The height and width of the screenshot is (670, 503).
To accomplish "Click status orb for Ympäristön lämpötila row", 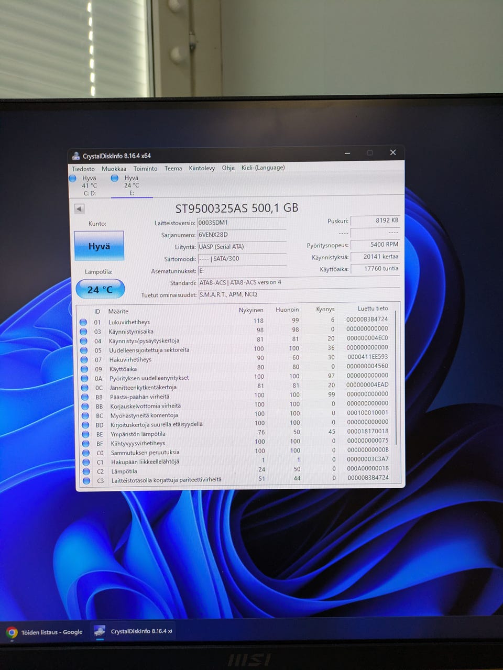I will 85,434.
